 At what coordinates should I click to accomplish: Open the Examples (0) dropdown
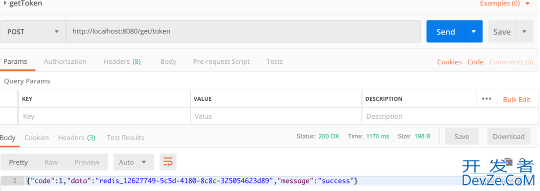(504, 3)
